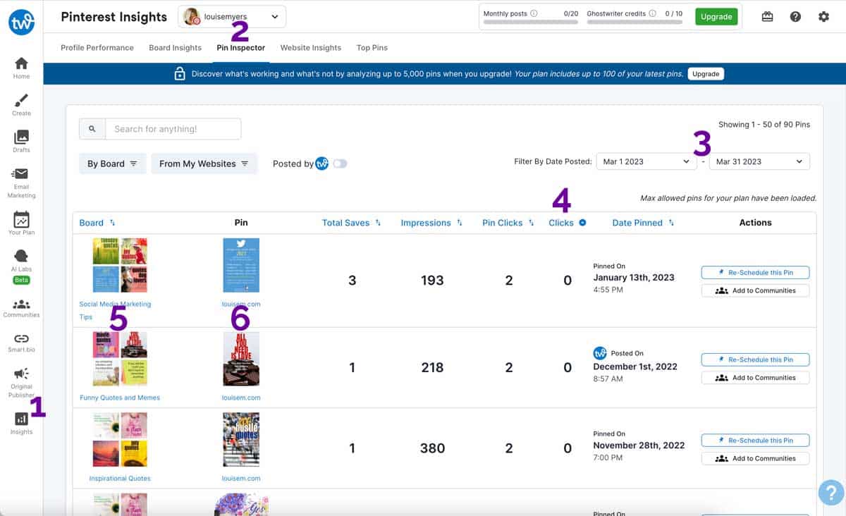Switch to Website Insights tab
The width and height of the screenshot is (846, 516).
point(311,48)
